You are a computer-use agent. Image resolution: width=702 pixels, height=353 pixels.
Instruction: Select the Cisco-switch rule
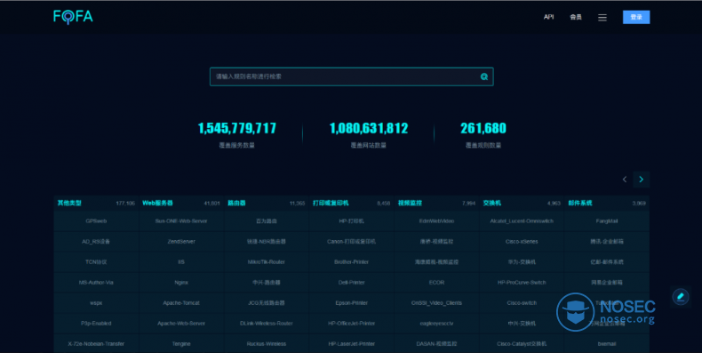[522, 303]
